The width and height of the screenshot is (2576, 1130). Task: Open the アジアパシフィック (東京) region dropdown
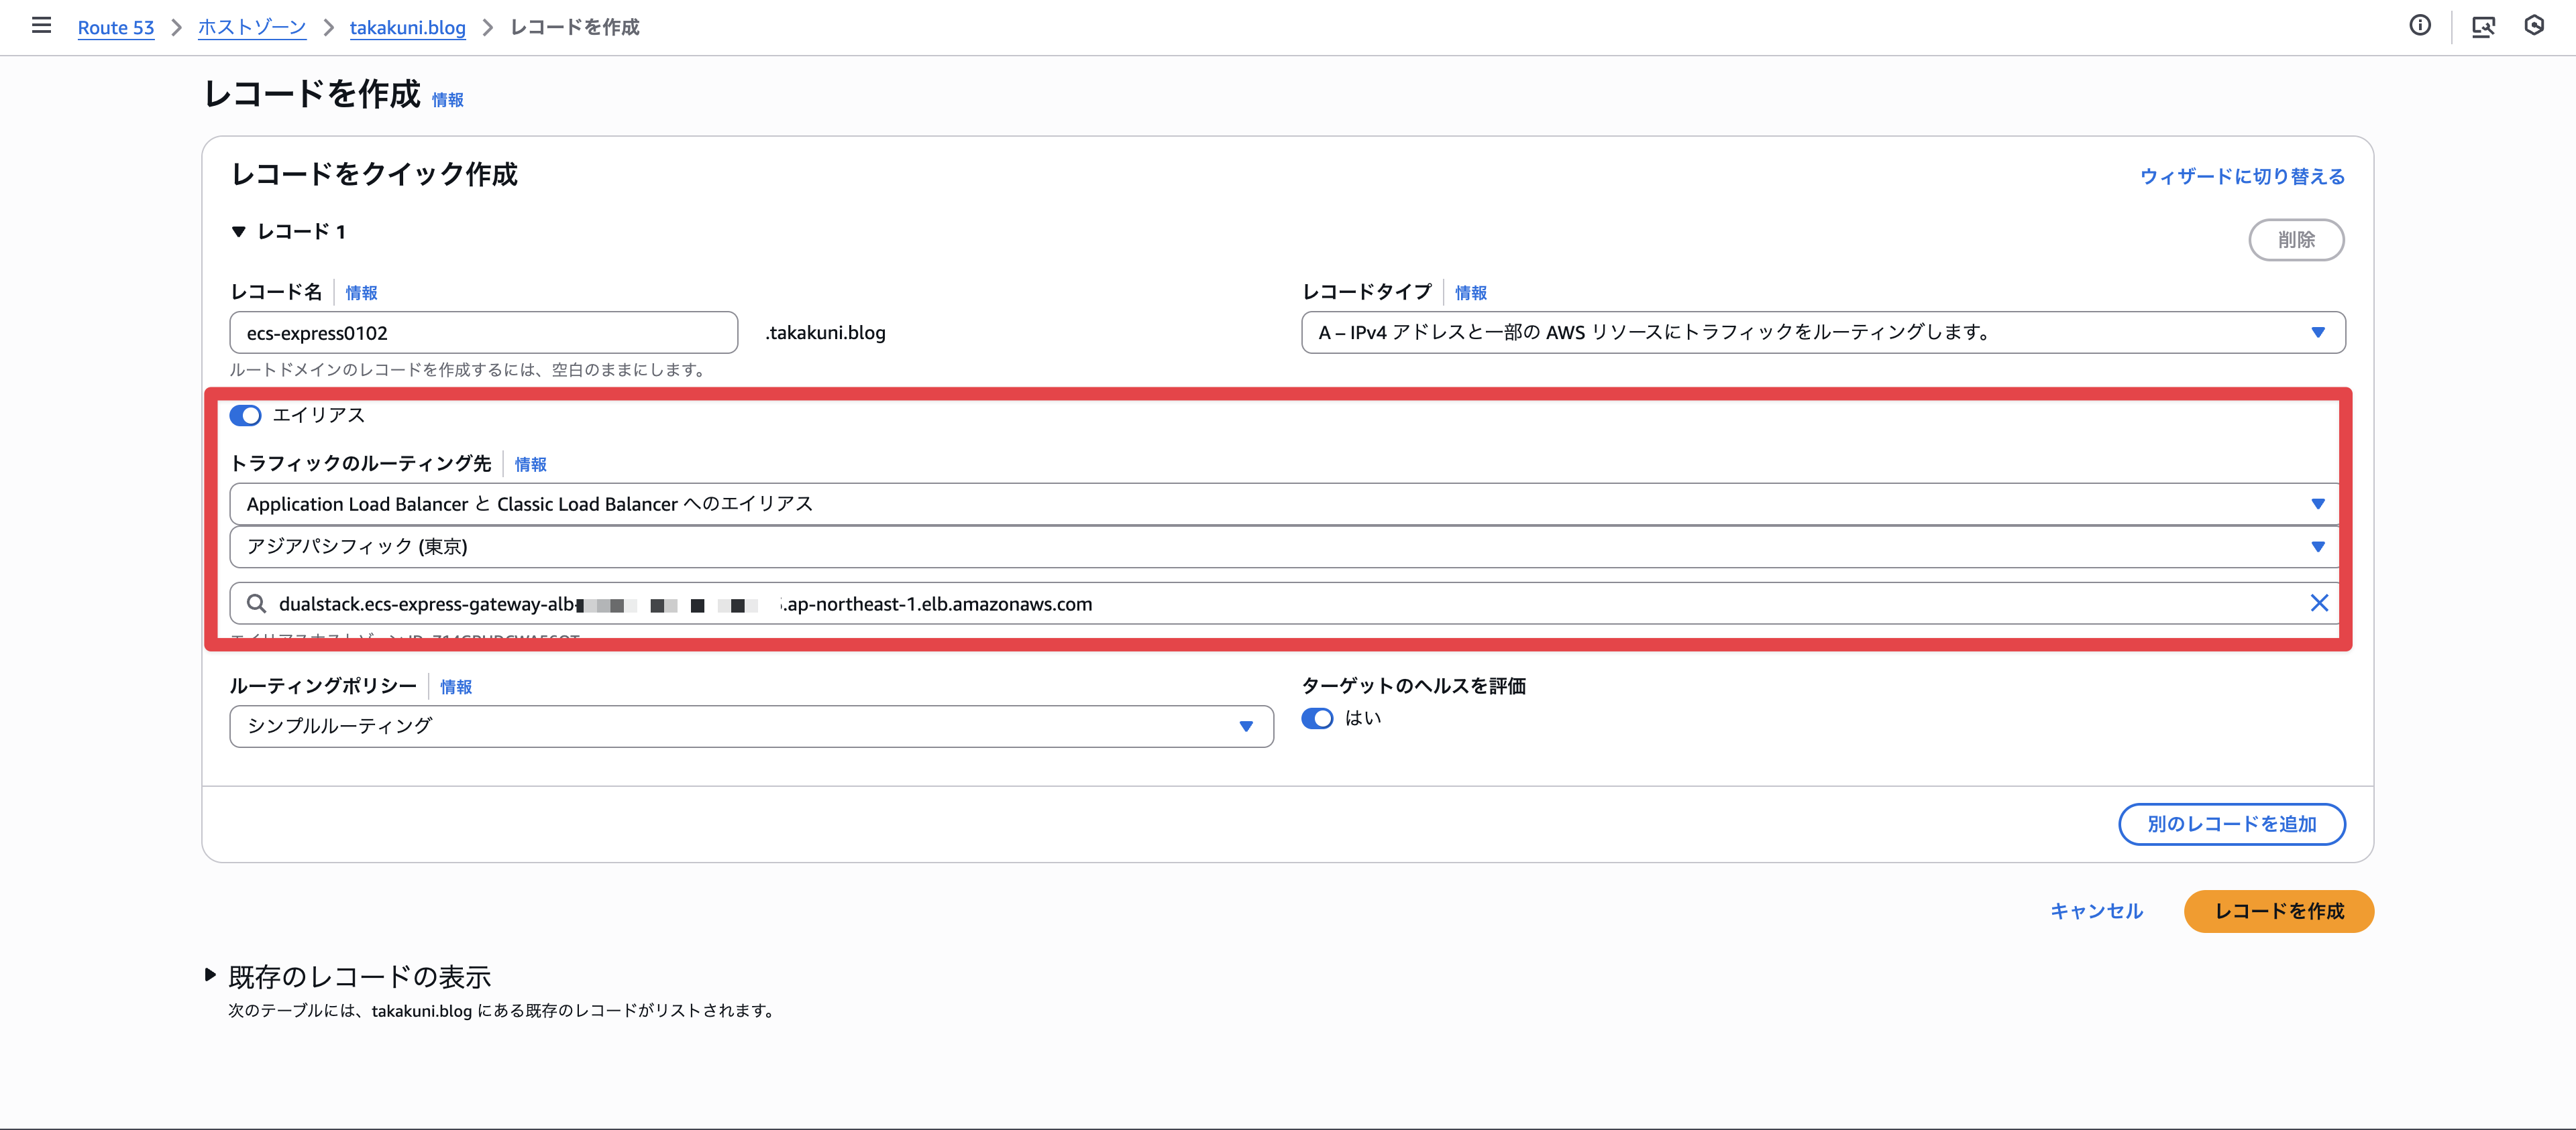(x=1284, y=546)
